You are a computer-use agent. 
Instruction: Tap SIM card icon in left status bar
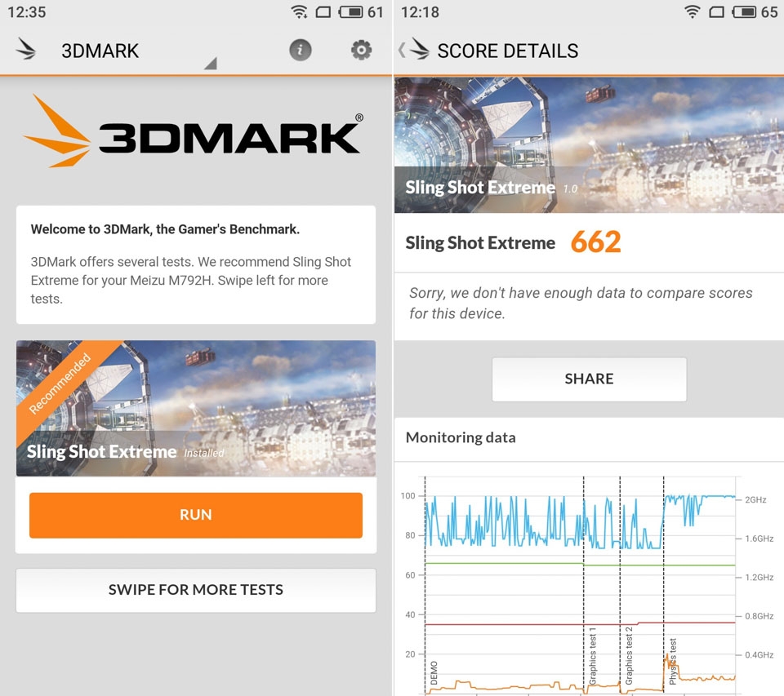tap(323, 11)
